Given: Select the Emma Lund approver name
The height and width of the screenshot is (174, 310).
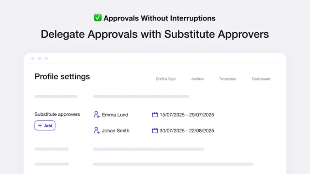Looking at the screenshot, I should point(115,114).
